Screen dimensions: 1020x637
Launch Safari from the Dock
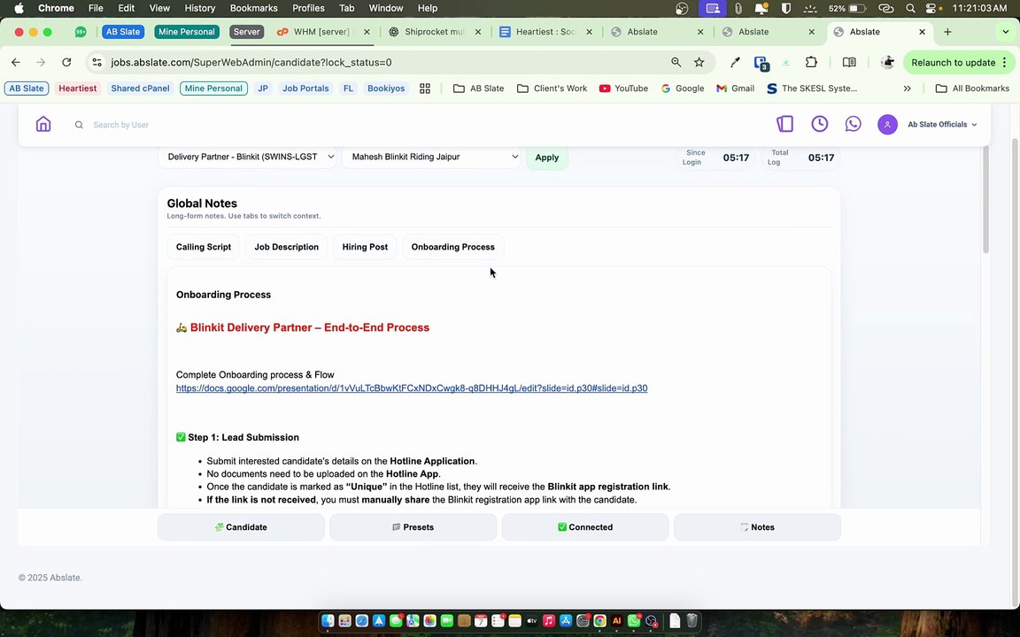361,621
